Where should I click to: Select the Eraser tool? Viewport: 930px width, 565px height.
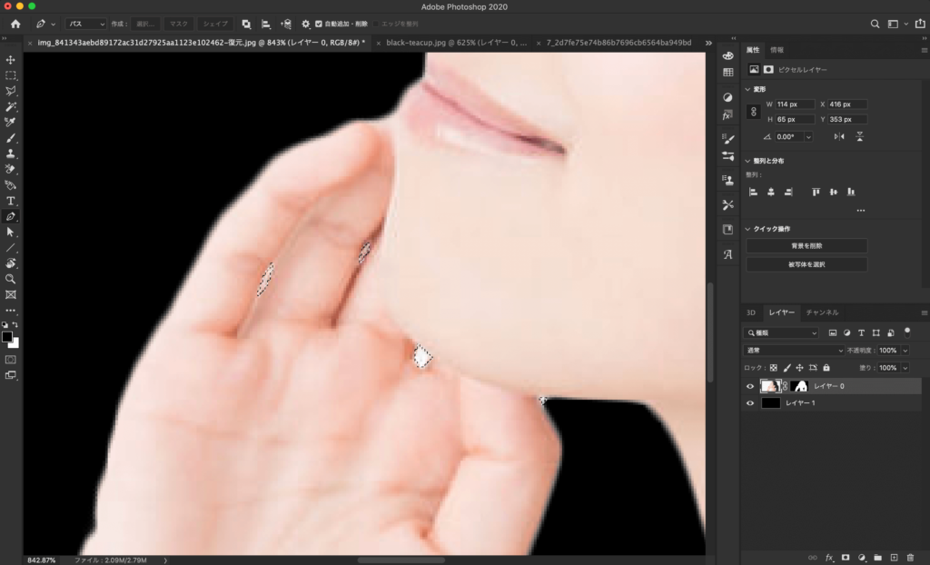tap(11, 169)
